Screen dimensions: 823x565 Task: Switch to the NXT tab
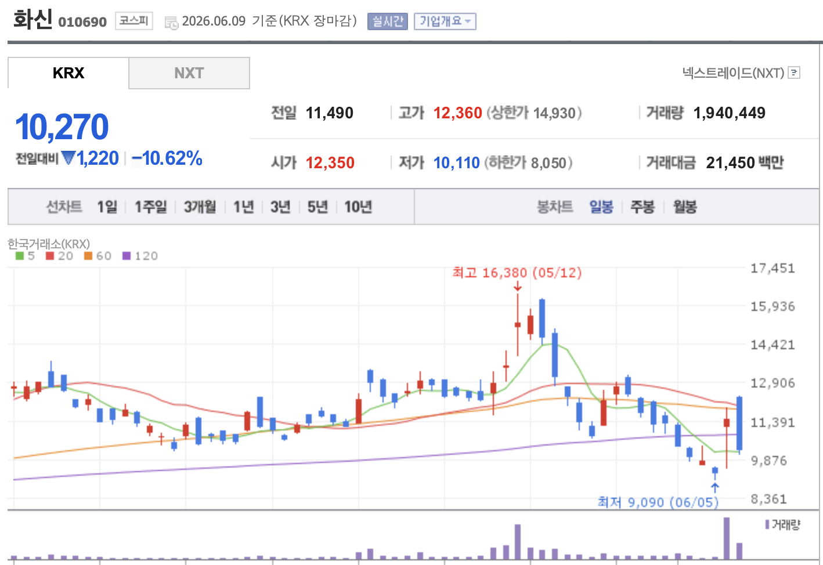point(189,73)
